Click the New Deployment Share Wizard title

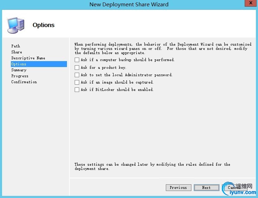129,4
